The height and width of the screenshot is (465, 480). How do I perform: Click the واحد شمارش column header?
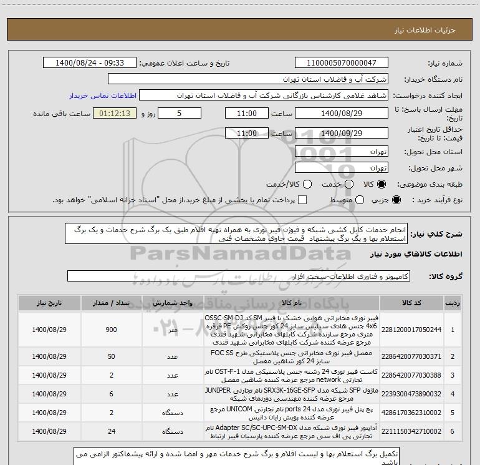coord(173,303)
